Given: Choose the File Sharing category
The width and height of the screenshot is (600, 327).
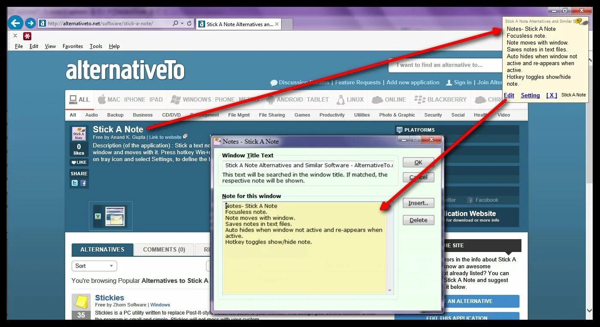Looking at the screenshot, I should (x=272, y=115).
